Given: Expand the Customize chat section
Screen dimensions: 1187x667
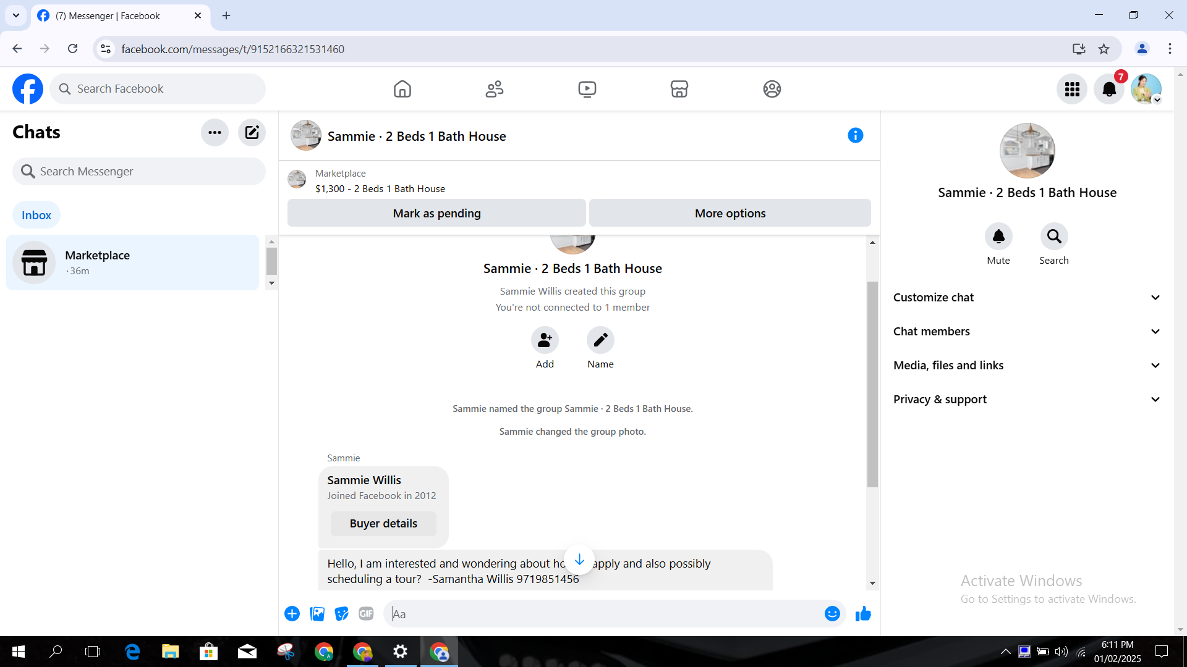Looking at the screenshot, I should tap(1026, 298).
